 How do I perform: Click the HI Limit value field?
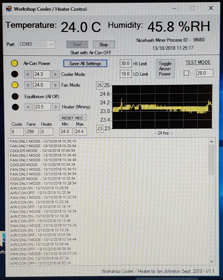coord(125,64)
